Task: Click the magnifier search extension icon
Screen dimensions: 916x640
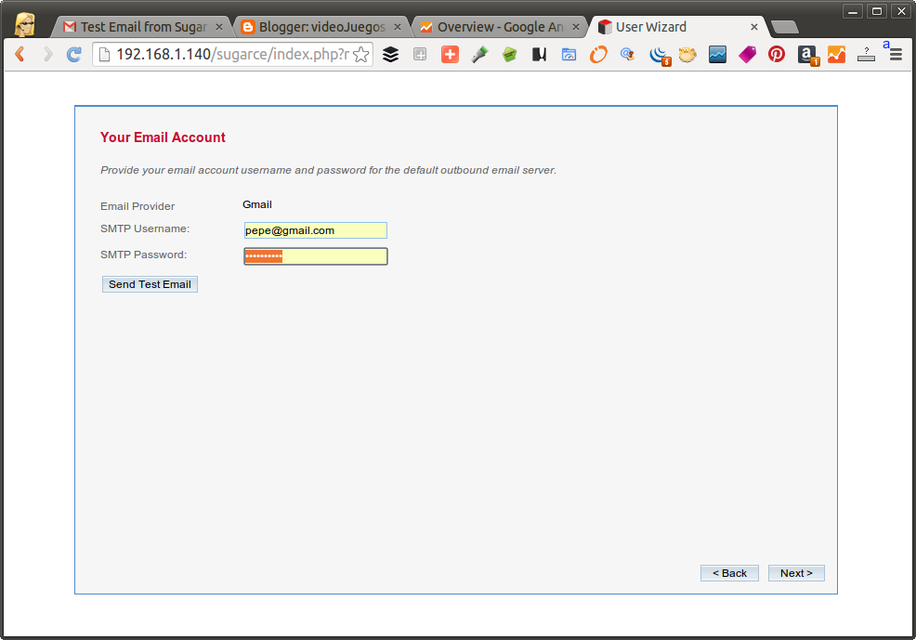Action: [628, 55]
